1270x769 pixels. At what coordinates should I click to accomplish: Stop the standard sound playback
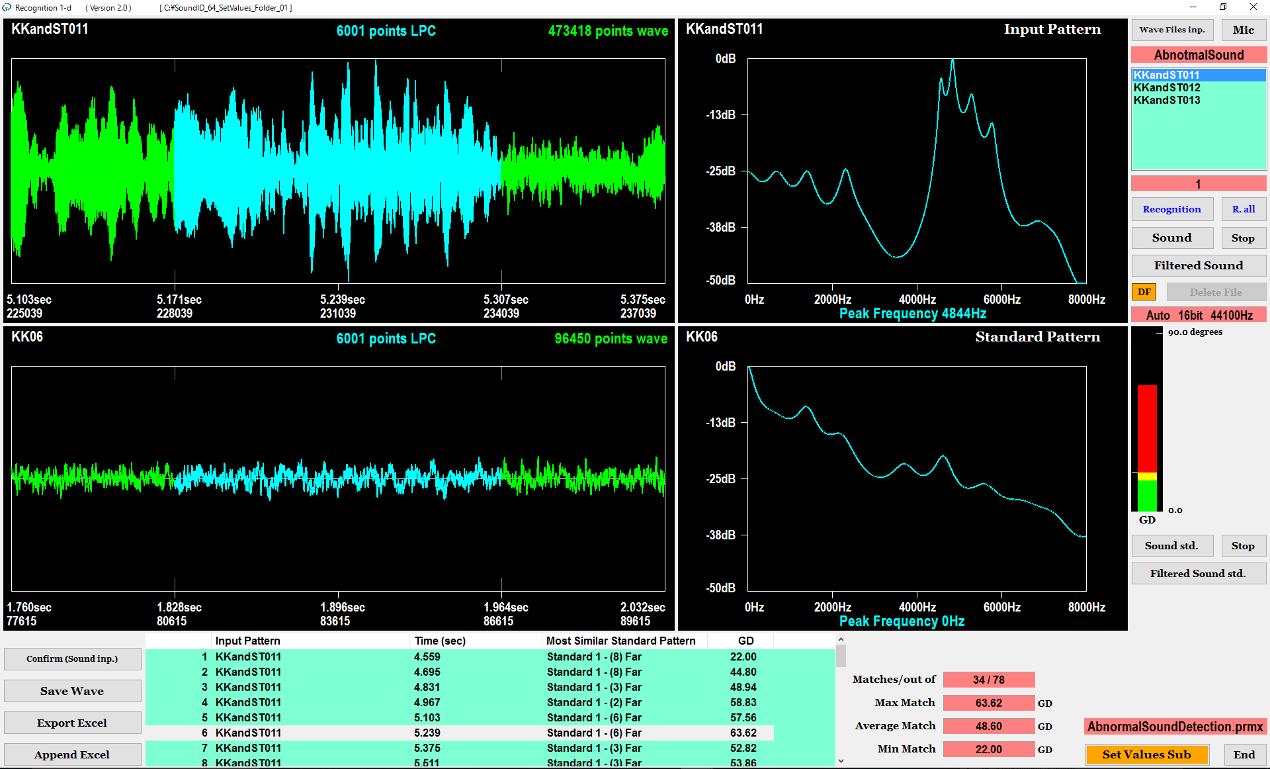[1242, 545]
